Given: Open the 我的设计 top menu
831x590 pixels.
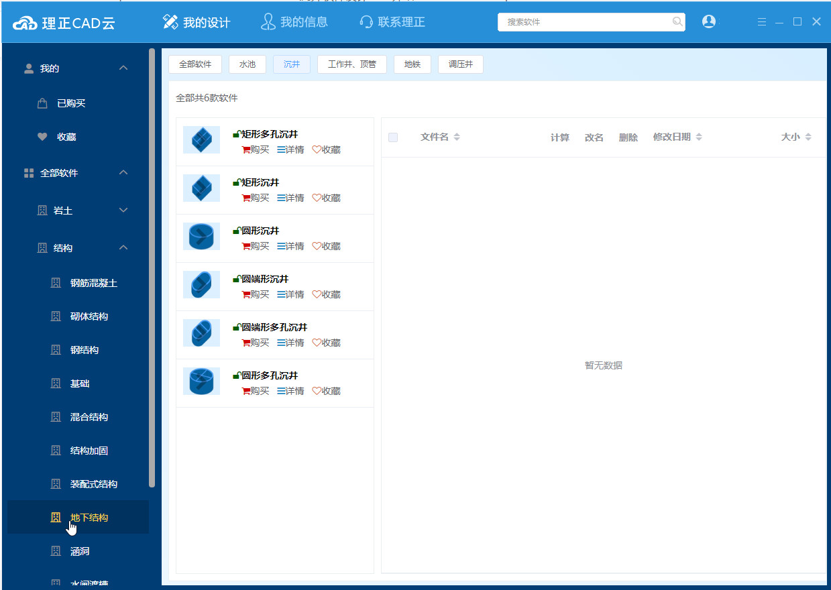Looking at the screenshot, I should (197, 22).
